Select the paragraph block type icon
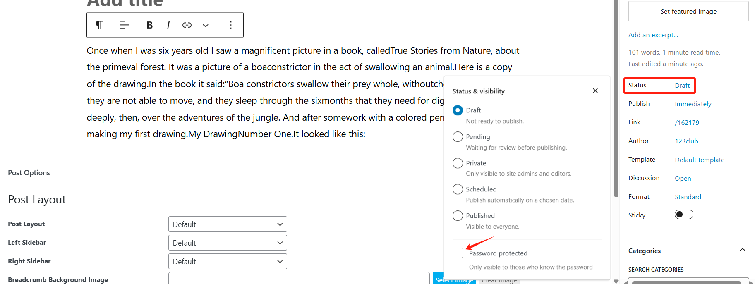This screenshot has width=755, height=284. [98, 25]
